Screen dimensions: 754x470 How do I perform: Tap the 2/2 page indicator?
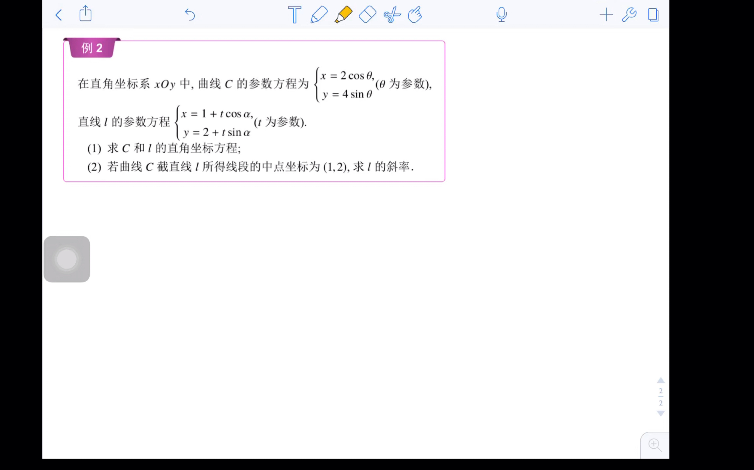point(661,397)
